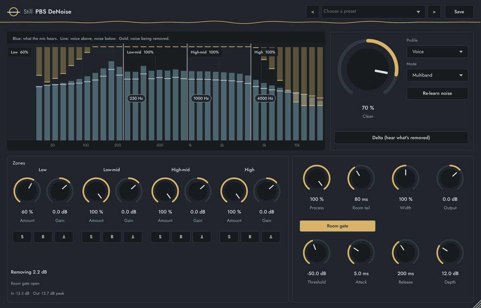Click the High zone Amount knob
Image resolution: width=481 pixels, height=308 pixels.
point(234,191)
